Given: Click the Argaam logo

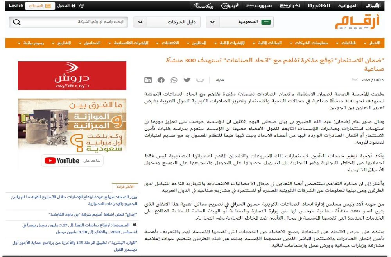Looking at the screenshot, I should (x=357, y=22).
